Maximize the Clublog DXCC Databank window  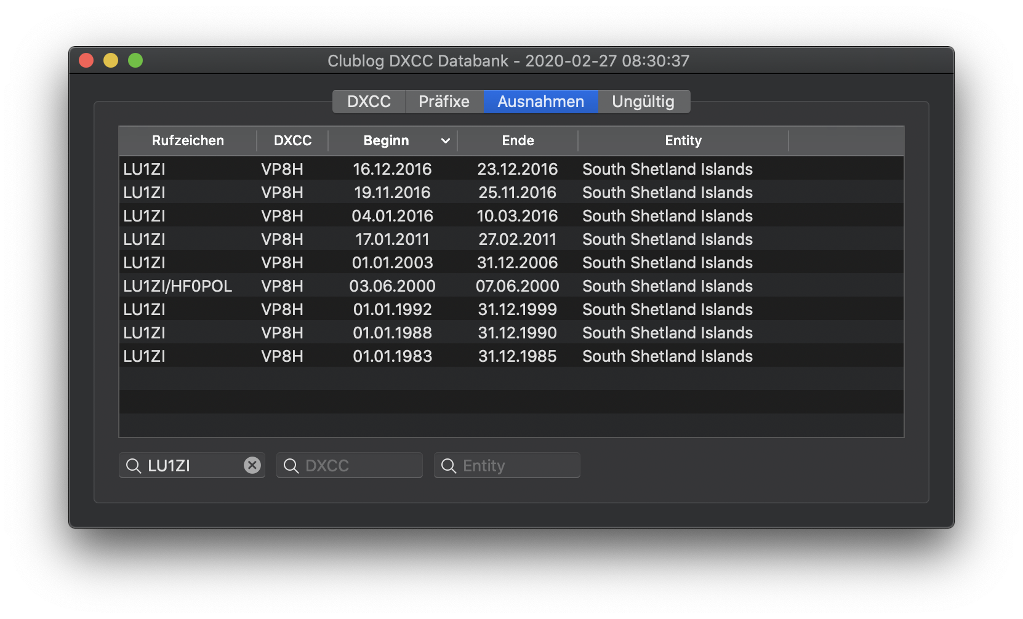tap(135, 60)
